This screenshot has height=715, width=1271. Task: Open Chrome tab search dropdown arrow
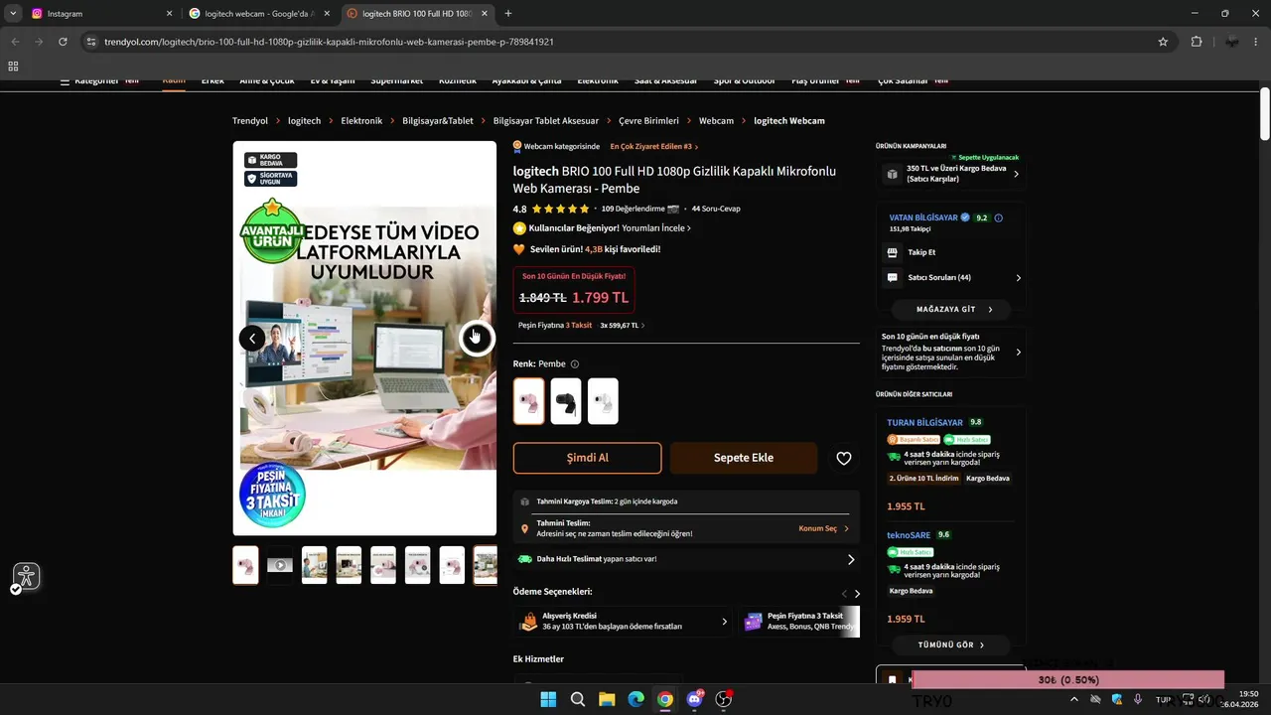point(13,14)
